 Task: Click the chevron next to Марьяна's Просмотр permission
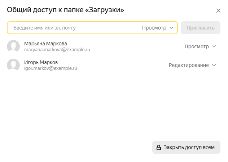point(214,46)
